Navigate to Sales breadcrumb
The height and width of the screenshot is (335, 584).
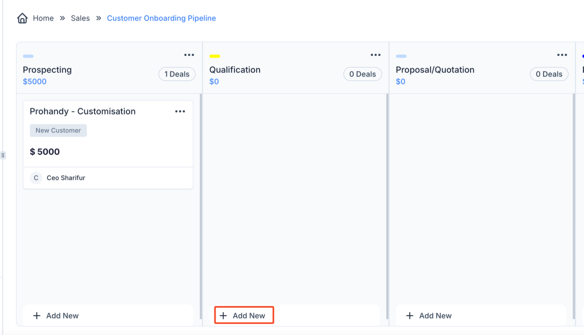[80, 18]
